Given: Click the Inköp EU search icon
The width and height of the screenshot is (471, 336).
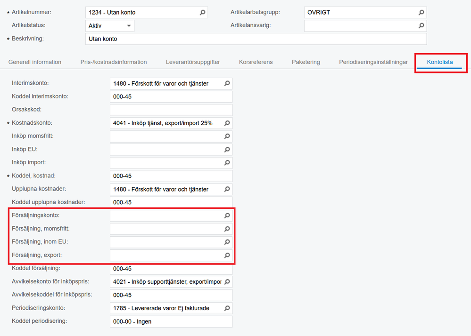Looking at the screenshot, I should (x=227, y=150).
